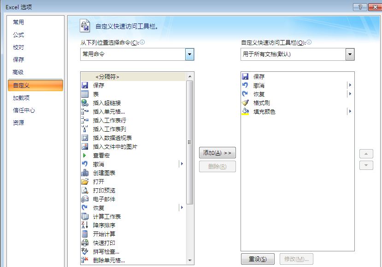Open the 校对 options category
The width and height of the screenshot is (382, 267).
pos(18,47)
